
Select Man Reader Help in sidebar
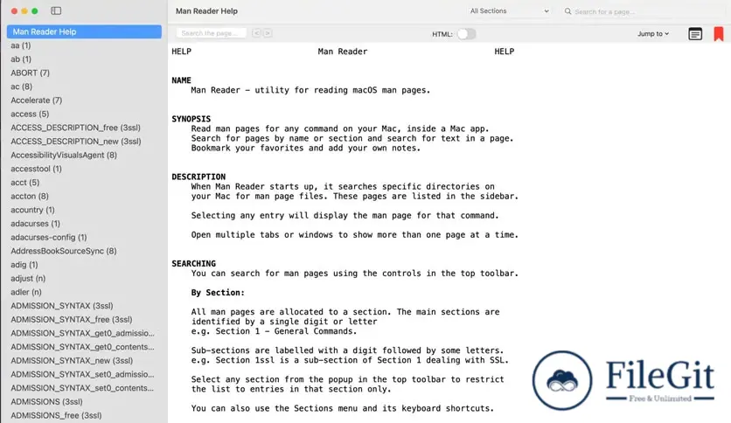[85, 31]
